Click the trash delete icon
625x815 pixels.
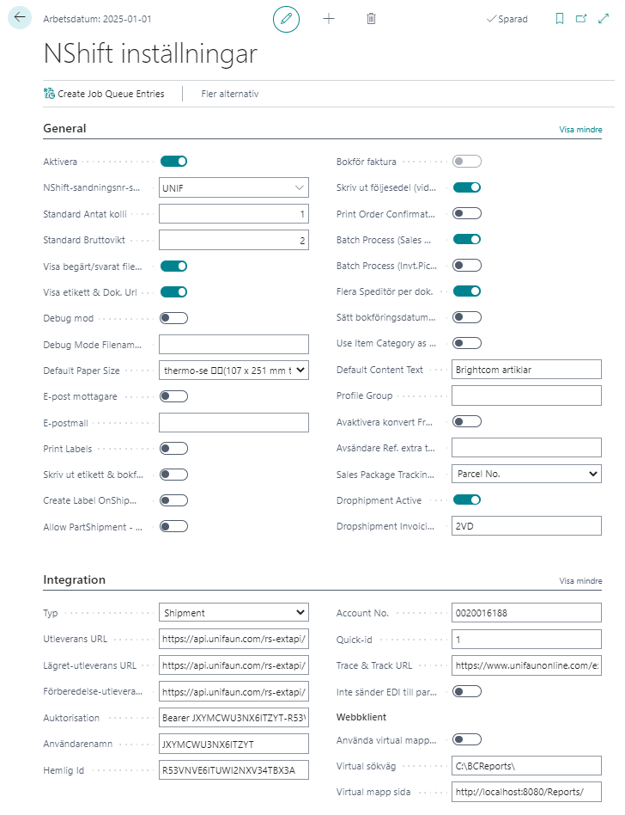click(371, 18)
